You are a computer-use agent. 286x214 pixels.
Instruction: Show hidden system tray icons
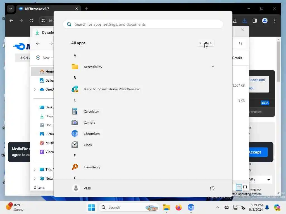coord(218,207)
